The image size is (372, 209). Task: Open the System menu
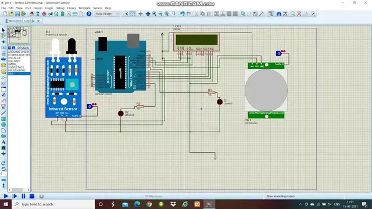click(98, 8)
